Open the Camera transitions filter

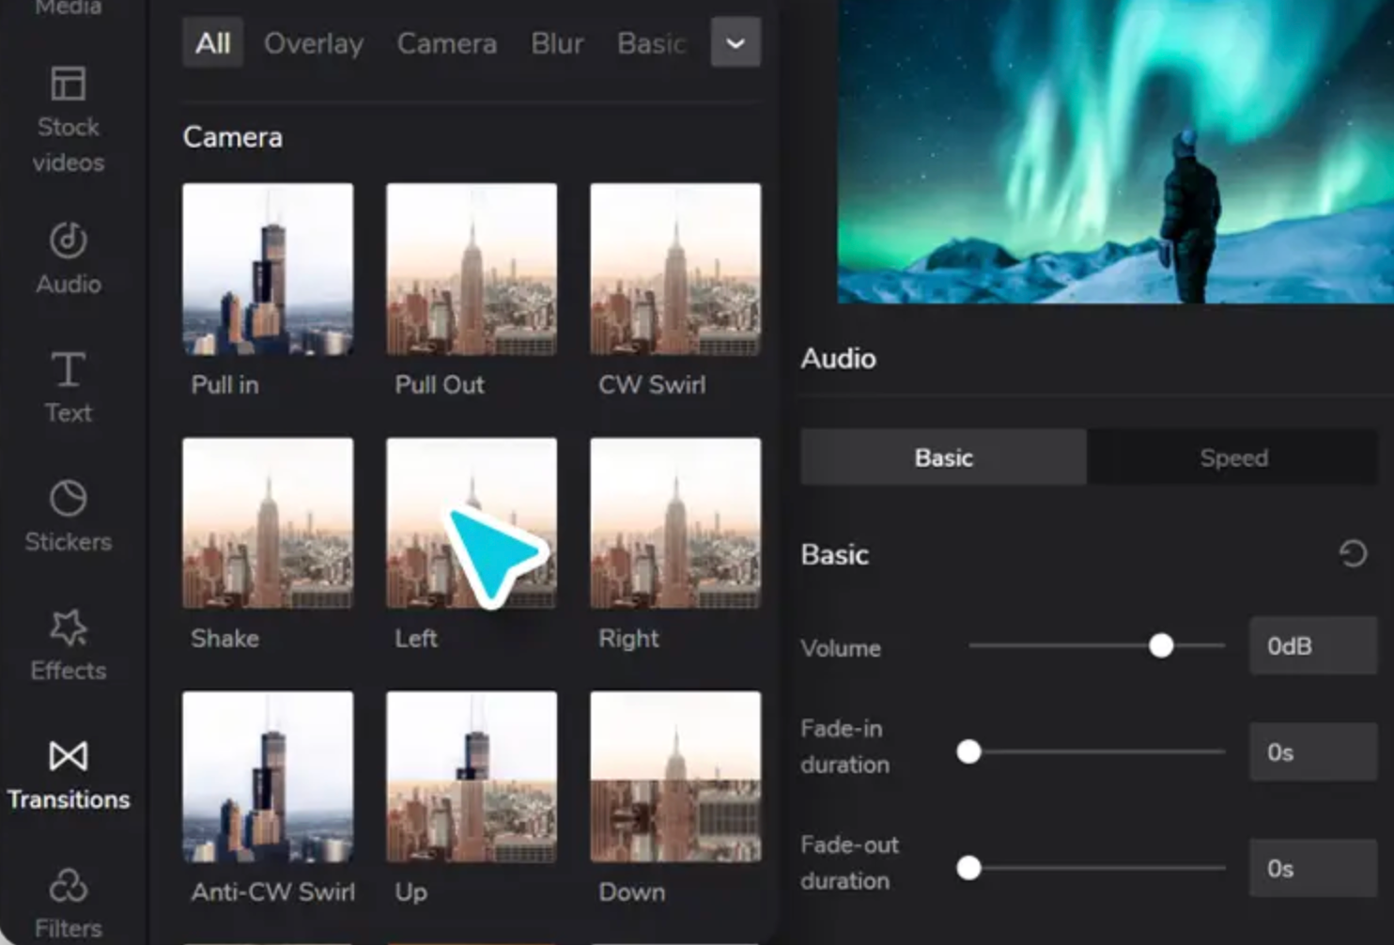coord(447,43)
